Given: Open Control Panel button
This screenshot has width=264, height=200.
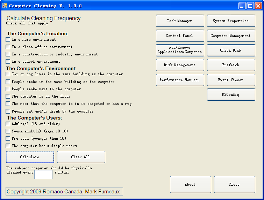Looking at the screenshot, I should coord(180,36).
